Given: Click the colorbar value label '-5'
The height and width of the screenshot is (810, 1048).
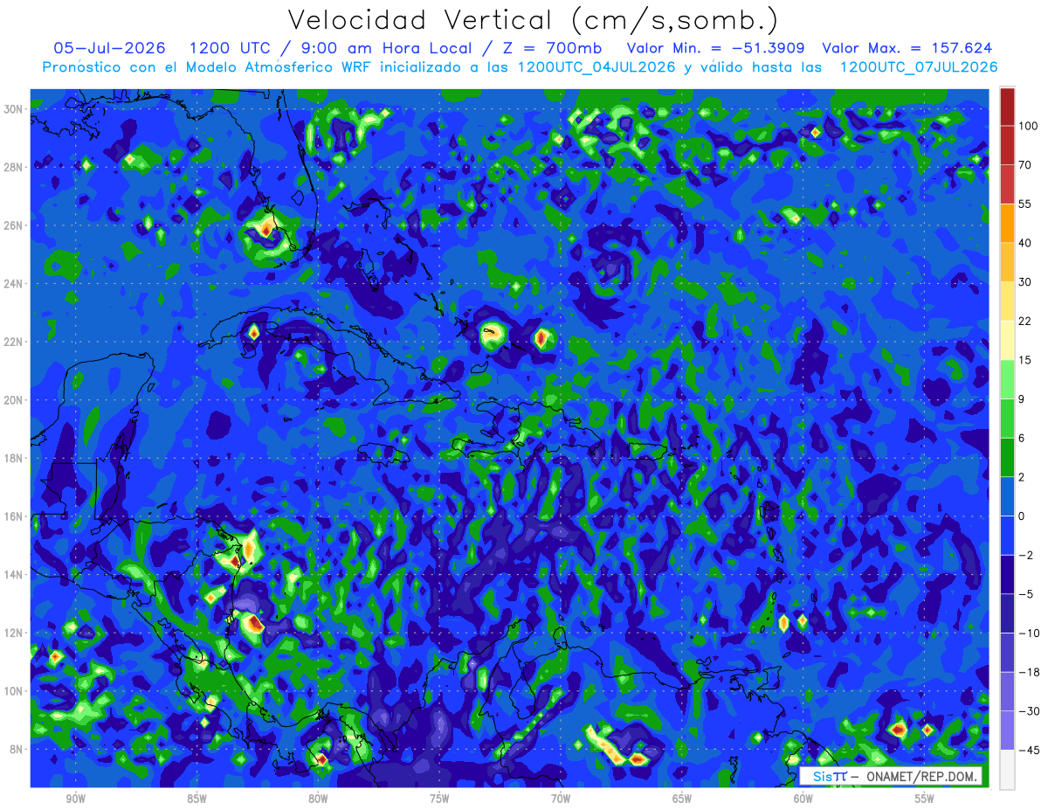Looking at the screenshot, I should click(x=1025, y=594).
